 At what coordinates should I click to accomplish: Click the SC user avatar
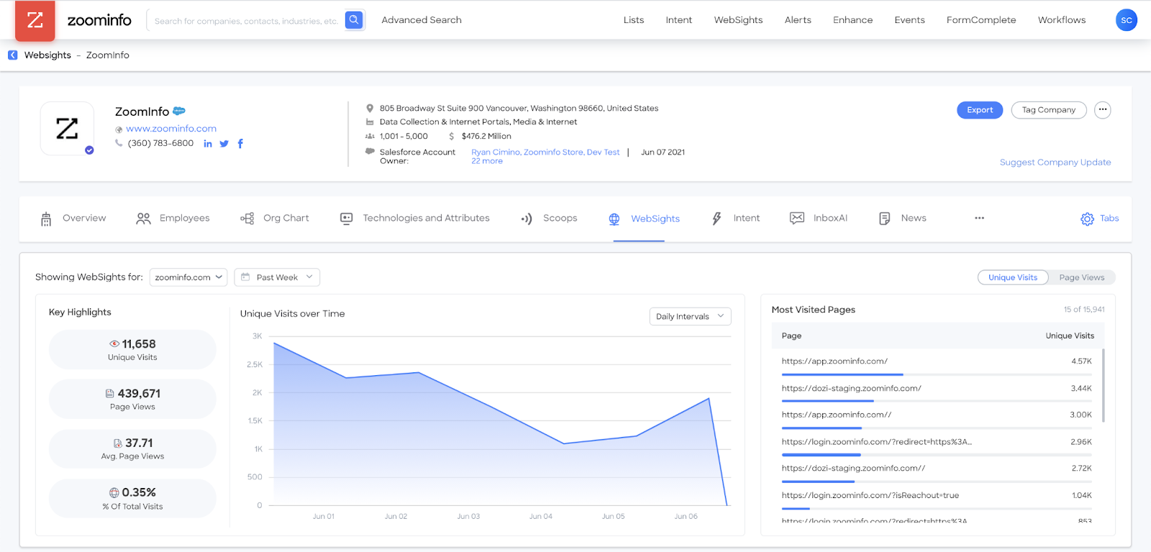pos(1126,20)
